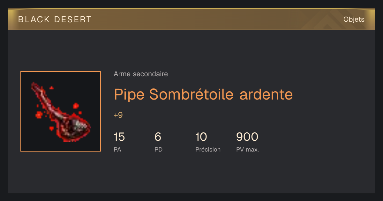Select the Pipe Sombrétoile ardente item name
The width and height of the screenshot is (383, 201).
pyautogui.click(x=203, y=94)
